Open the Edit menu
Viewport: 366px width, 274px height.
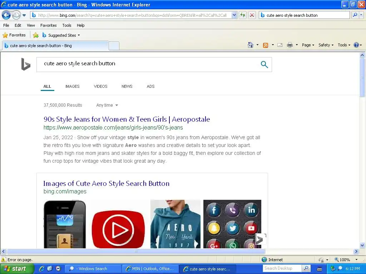[x=18, y=25]
